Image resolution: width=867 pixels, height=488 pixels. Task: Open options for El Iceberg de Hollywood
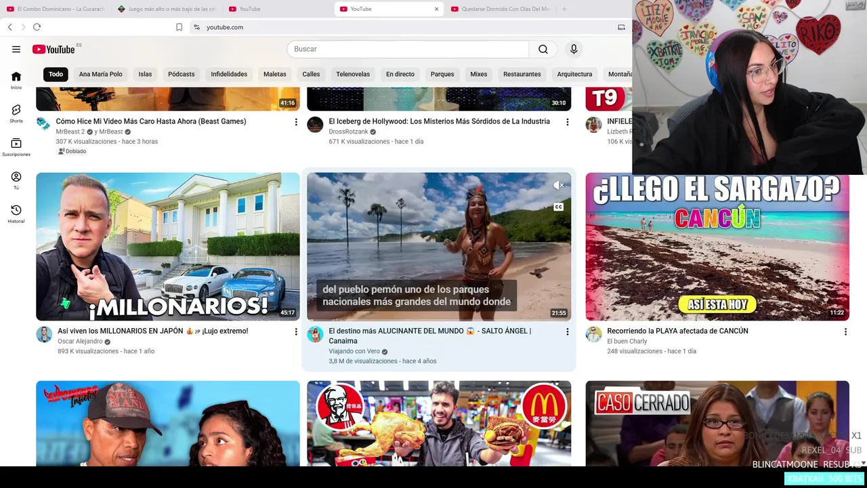[x=567, y=122]
